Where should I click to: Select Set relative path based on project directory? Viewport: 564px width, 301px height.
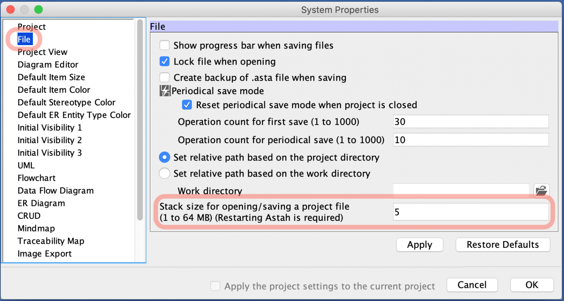coord(164,157)
